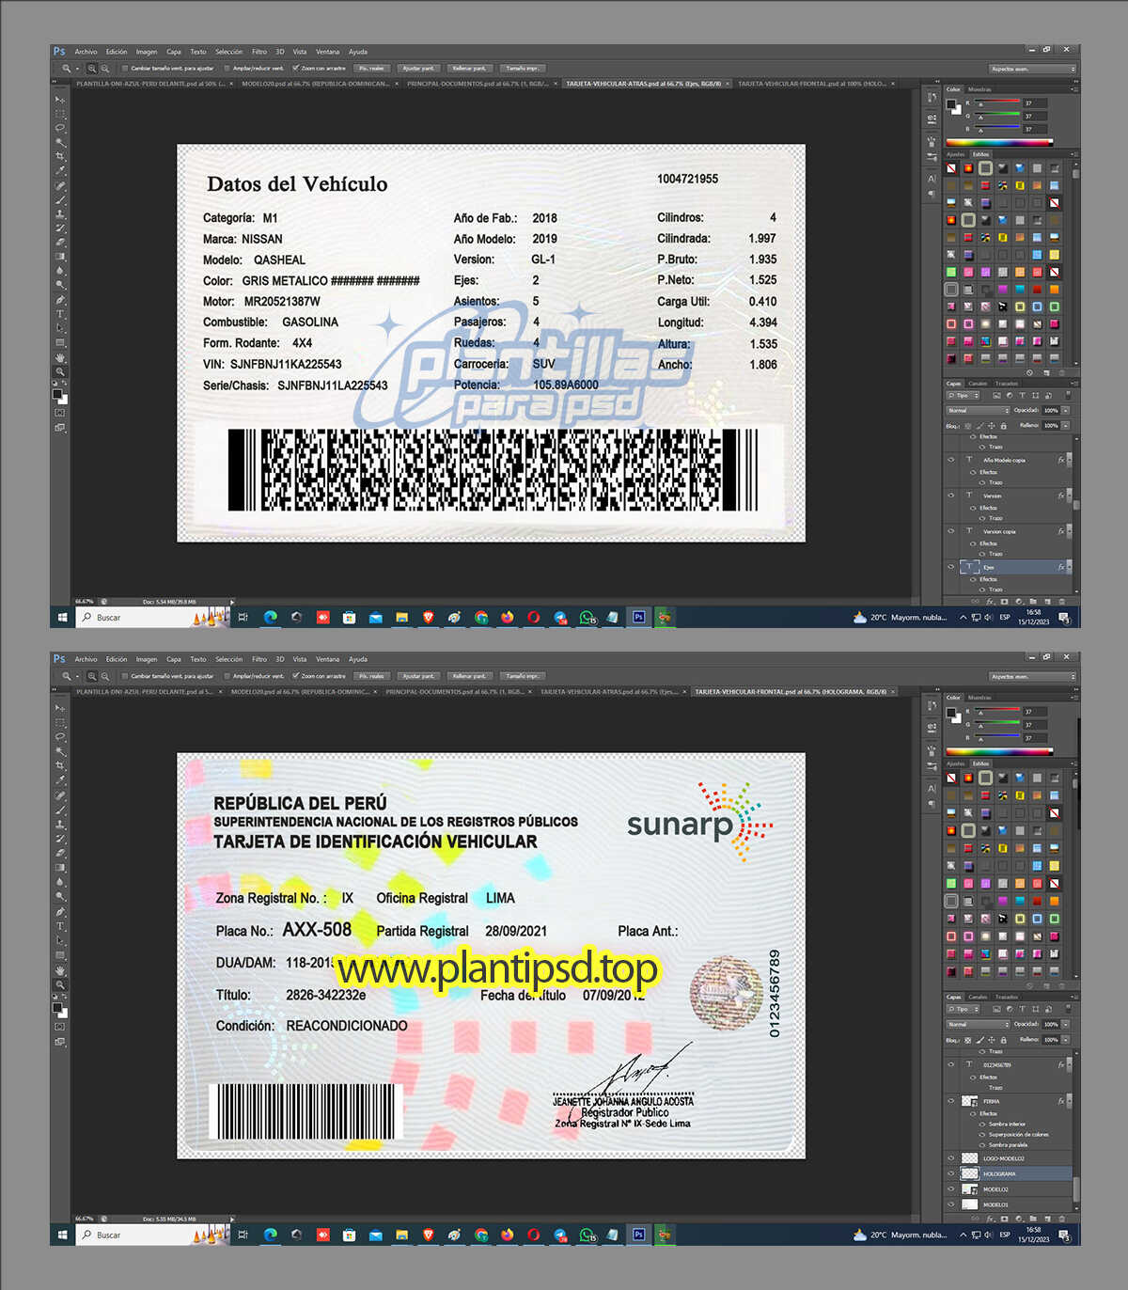Adjust the R slider in upper Color panel
This screenshot has width=1128, height=1290.
(996, 103)
